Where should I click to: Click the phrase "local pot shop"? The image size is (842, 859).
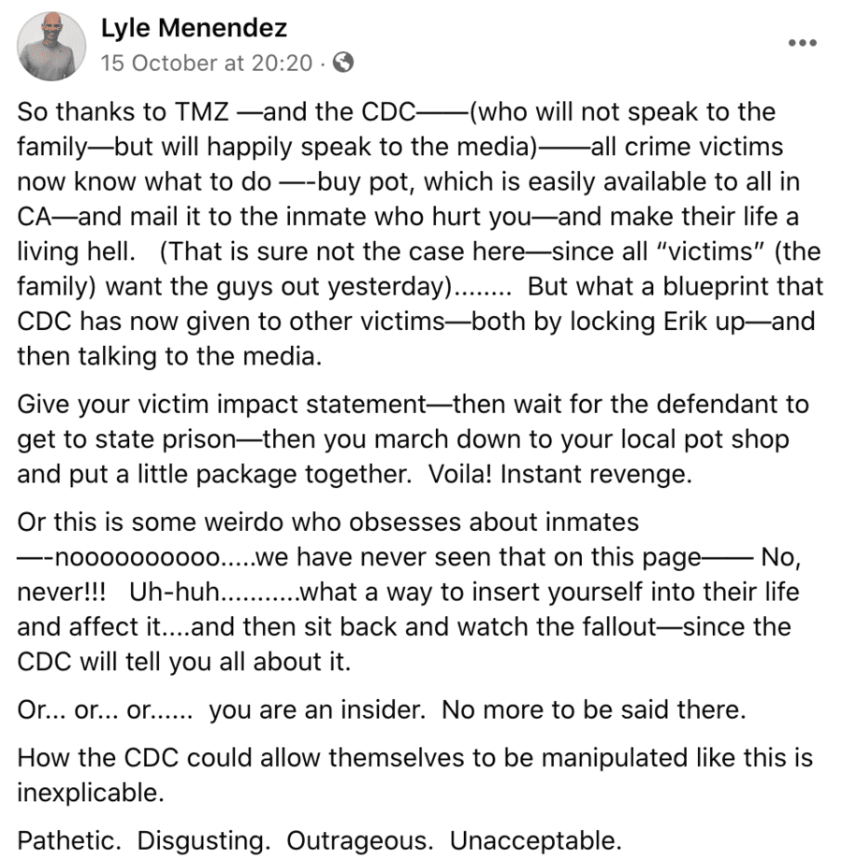point(694,440)
